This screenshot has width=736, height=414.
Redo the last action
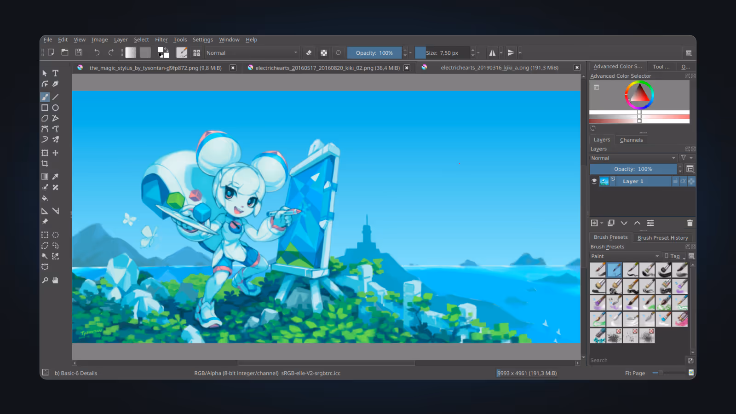[x=111, y=52]
